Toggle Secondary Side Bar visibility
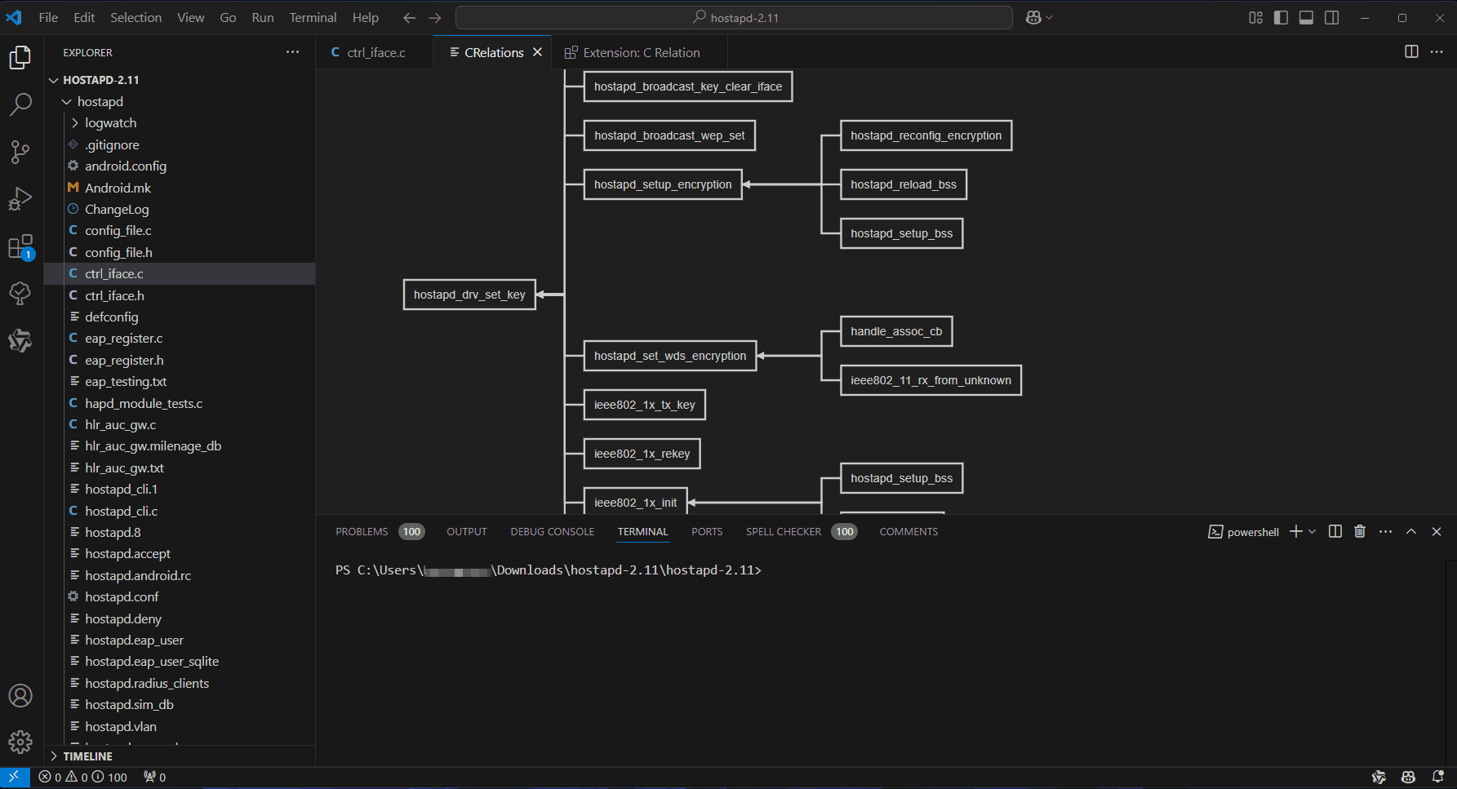1457x789 pixels. [1331, 18]
